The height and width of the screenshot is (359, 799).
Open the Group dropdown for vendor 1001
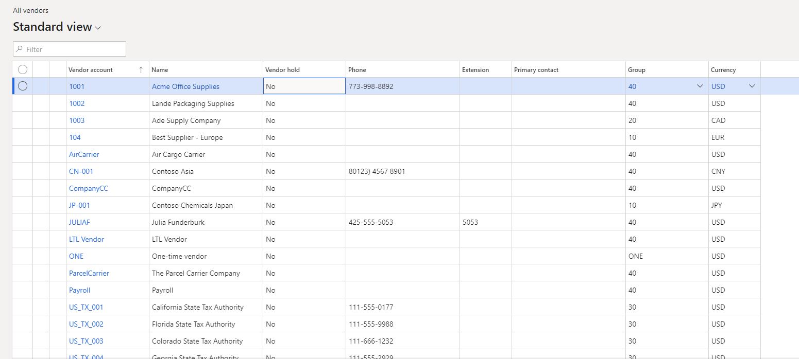click(700, 86)
